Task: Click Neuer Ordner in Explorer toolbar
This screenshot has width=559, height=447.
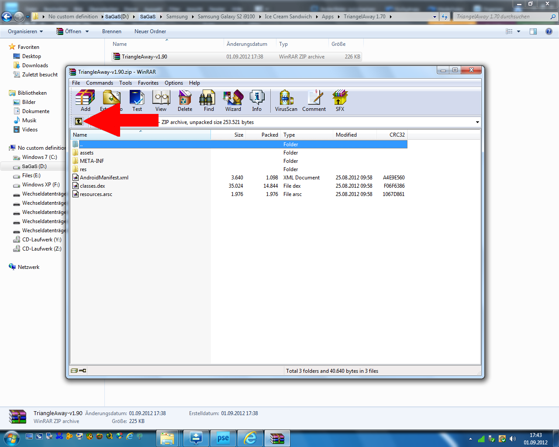Action: coord(150,31)
